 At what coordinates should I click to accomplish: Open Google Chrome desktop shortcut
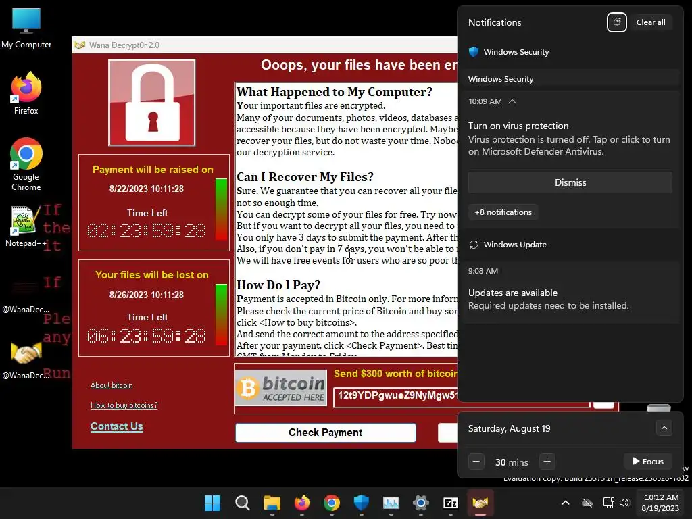[26, 164]
